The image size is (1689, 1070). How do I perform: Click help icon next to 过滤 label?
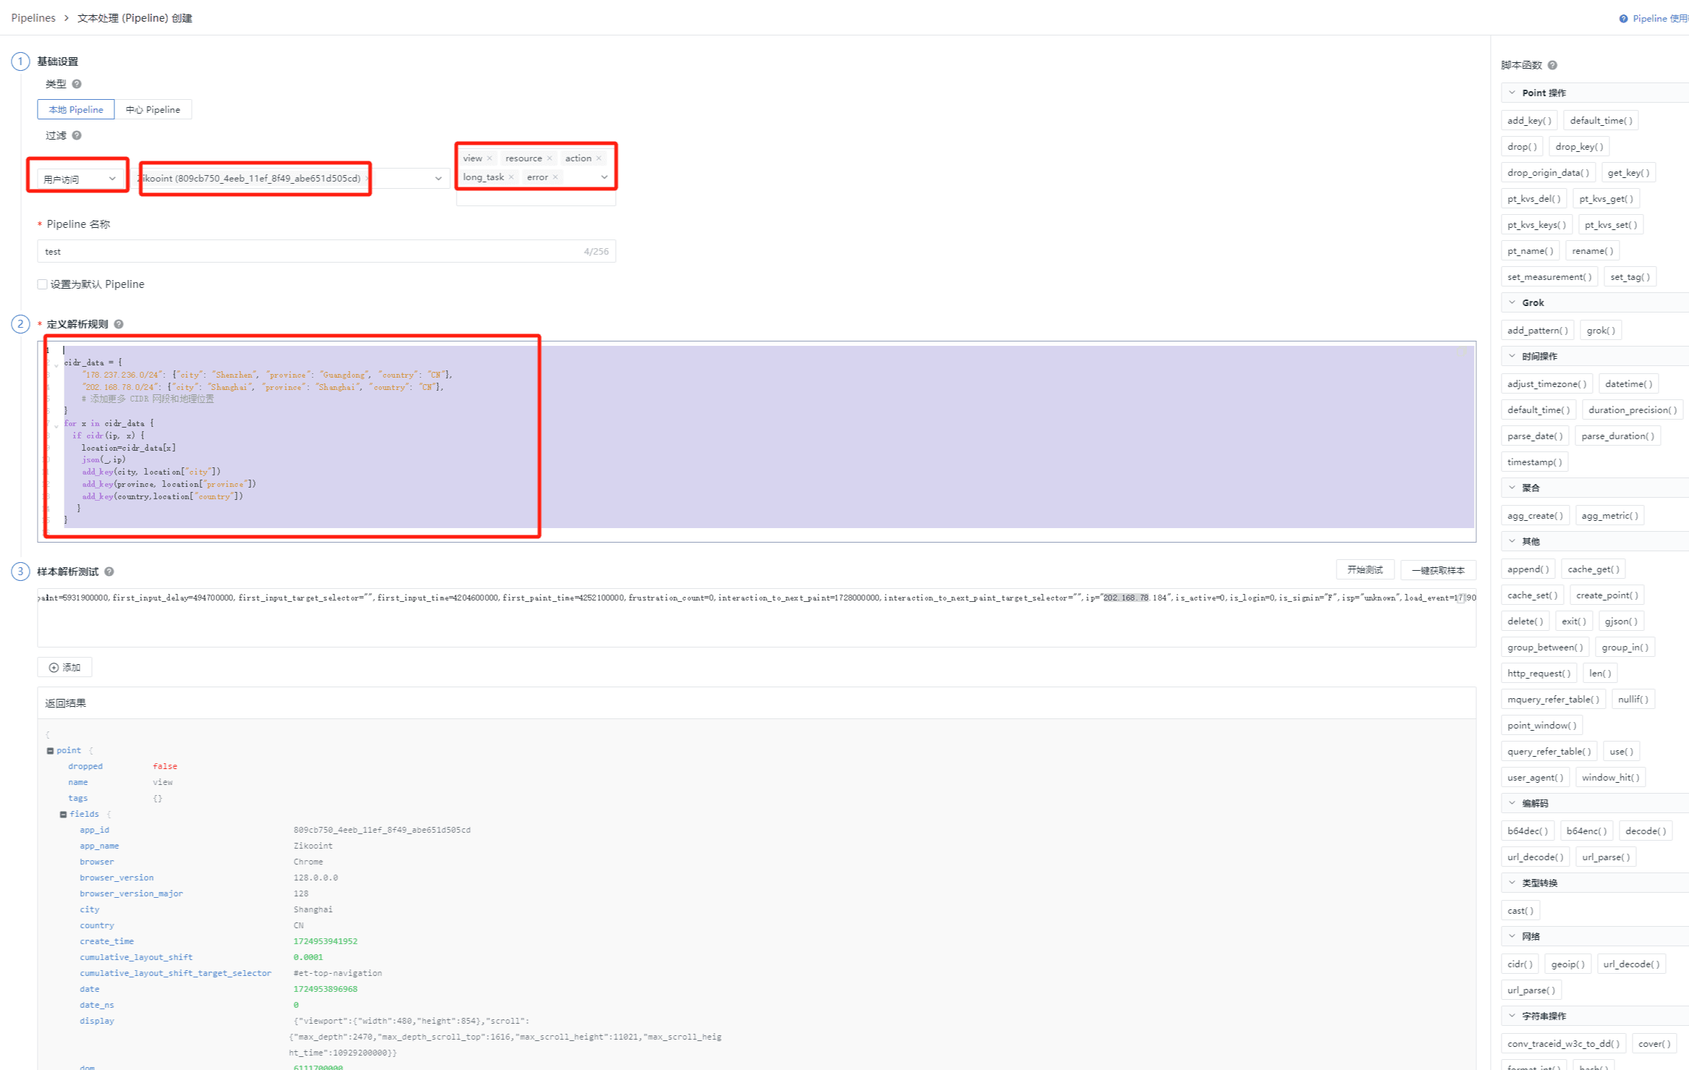click(x=77, y=135)
